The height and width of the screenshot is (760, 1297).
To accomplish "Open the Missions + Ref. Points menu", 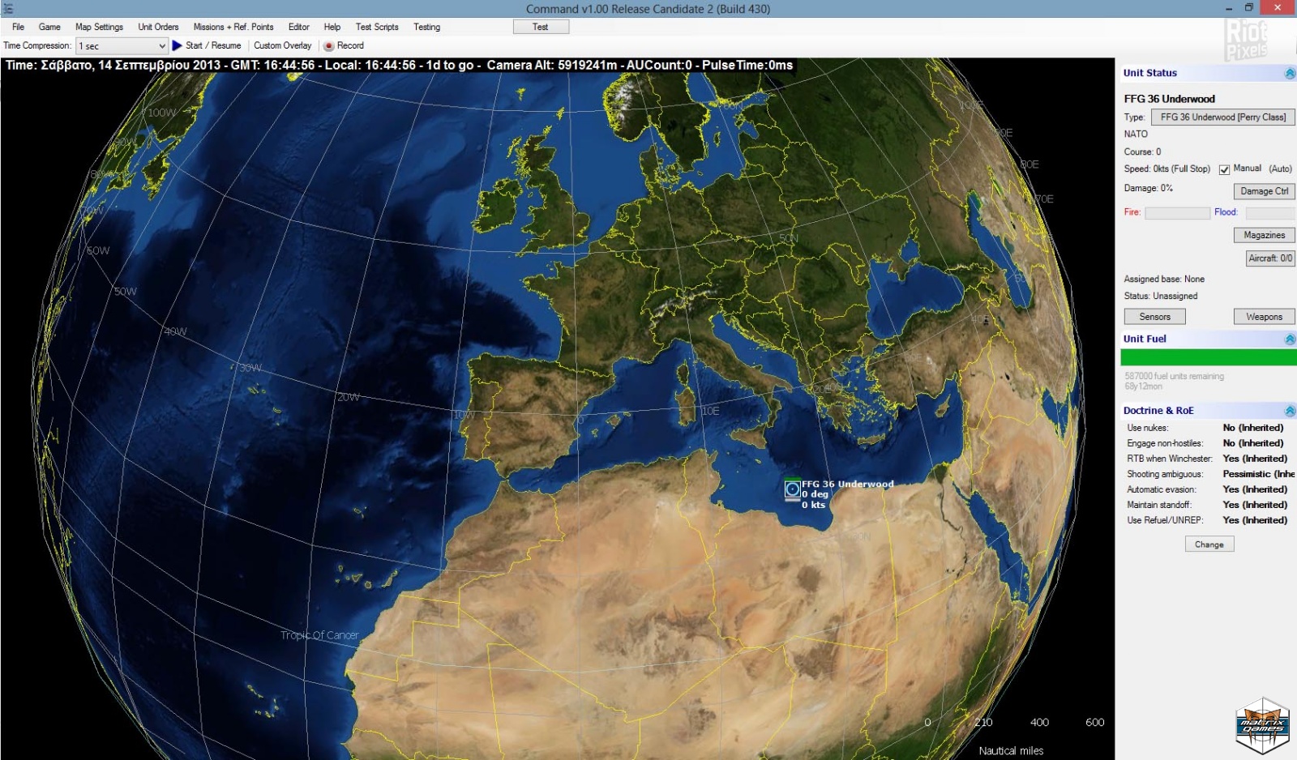I will click(x=233, y=27).
